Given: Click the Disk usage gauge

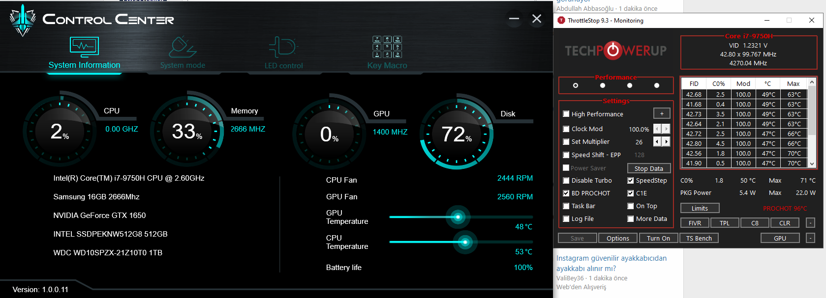Looking at the screenshot, I should coord(456,134).
